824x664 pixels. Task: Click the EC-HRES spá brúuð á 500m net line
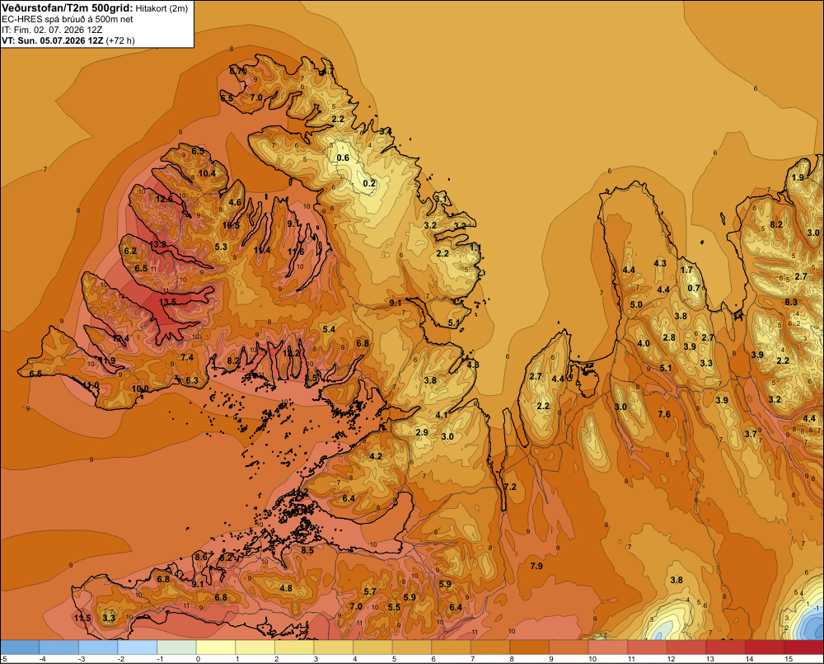click(x=68, y=19)
